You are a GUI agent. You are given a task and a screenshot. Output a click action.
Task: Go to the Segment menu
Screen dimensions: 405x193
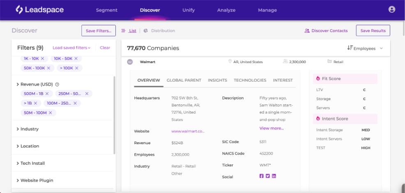click(x=107, y=10)
